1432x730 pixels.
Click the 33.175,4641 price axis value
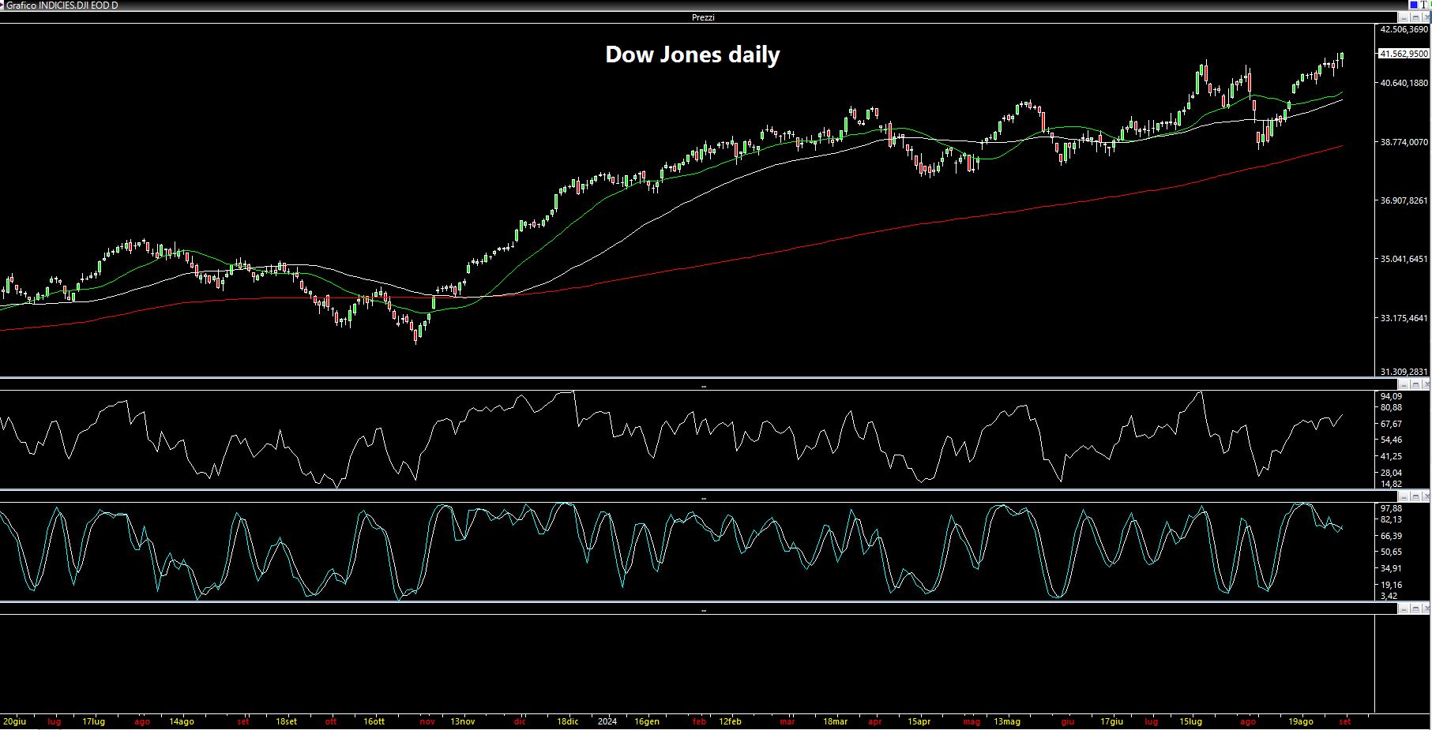(1404, 318)
